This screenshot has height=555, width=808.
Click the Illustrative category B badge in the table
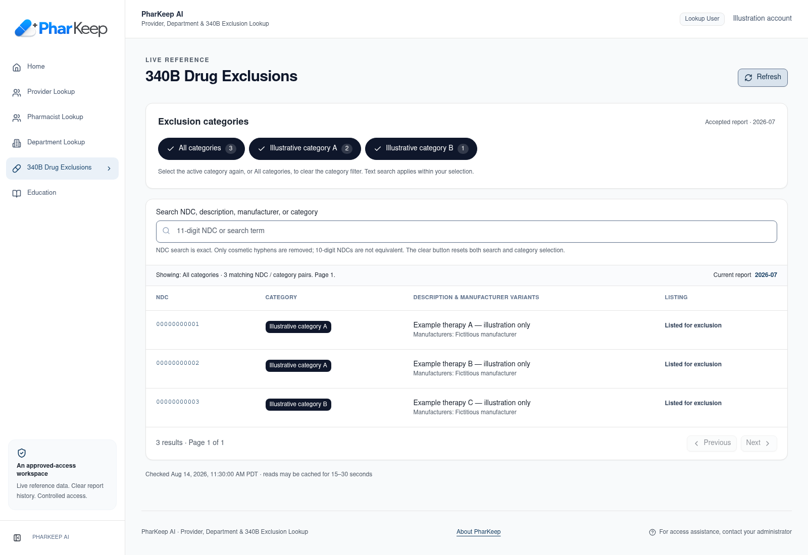point(298,405)
